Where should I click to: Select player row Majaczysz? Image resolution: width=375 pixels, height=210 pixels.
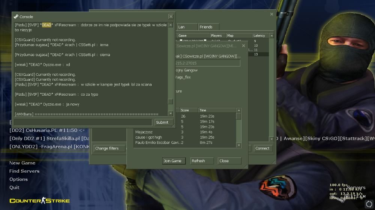pos(185,132)
